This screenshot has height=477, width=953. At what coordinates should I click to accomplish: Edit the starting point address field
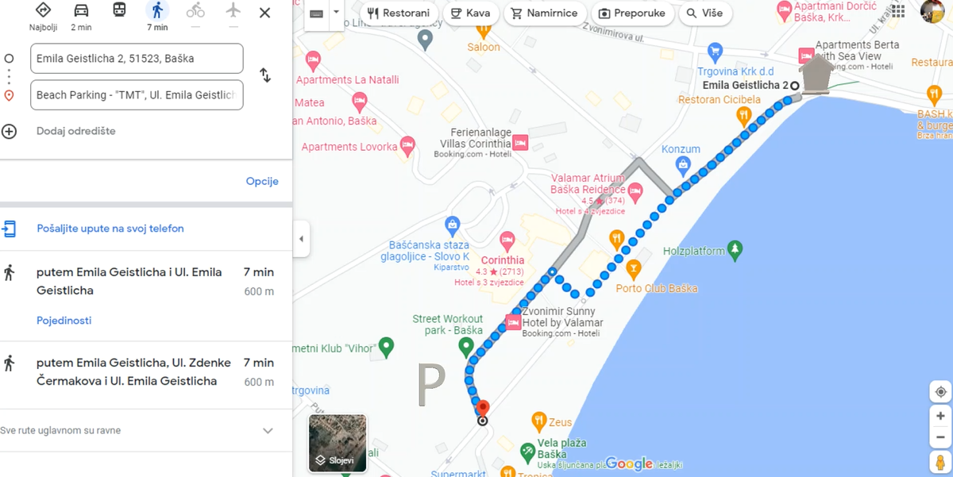coord(137,59)
